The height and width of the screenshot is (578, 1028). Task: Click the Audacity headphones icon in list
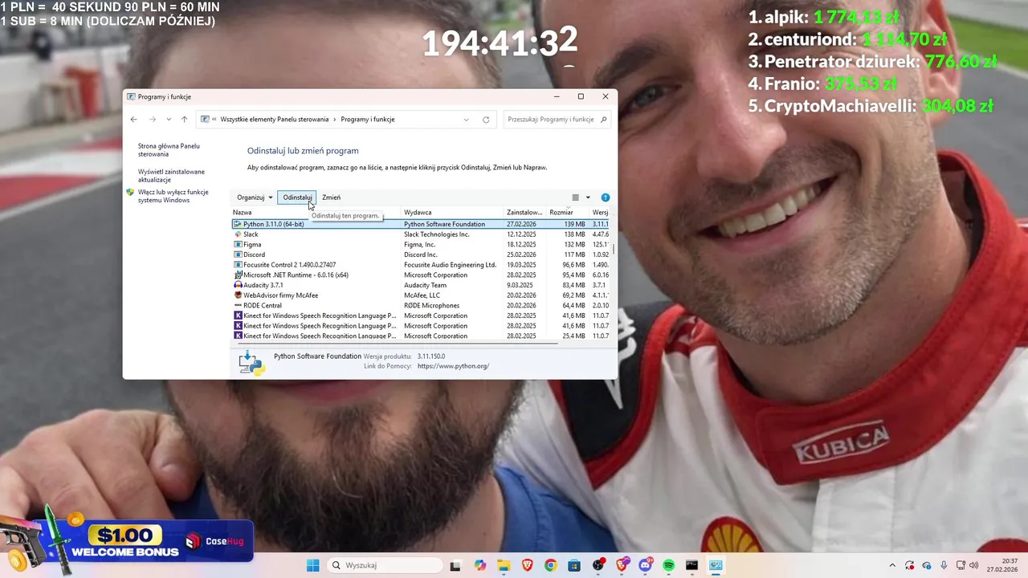pos(238,285)
